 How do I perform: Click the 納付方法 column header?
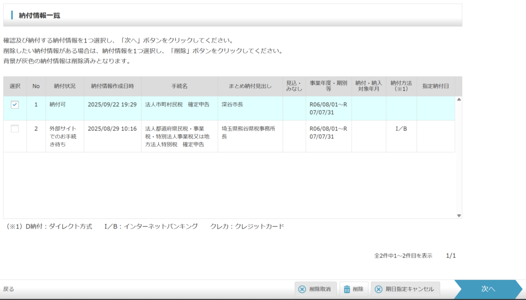pyautogui.click(x=401, y=86)
